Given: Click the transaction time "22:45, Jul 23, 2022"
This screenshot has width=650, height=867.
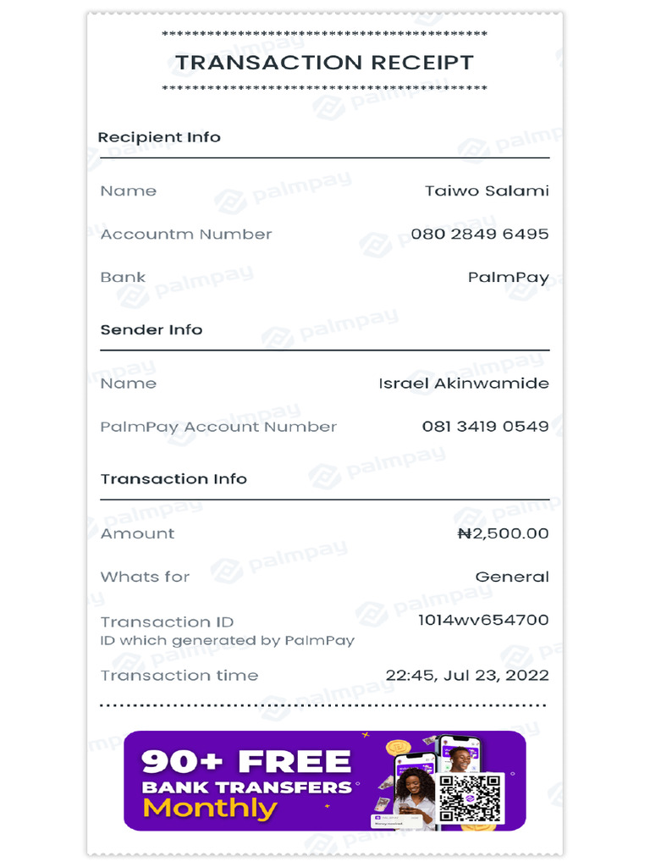Looking at the screenshot, I should click(x=467, y=676).
